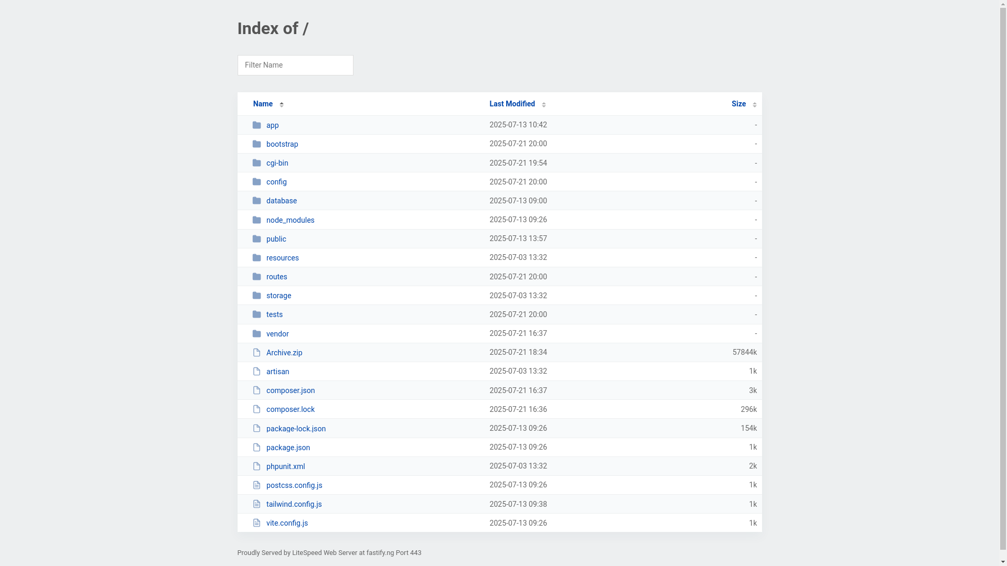The height and width of the screenshot is (566, 1007).
Task: Click the composer.json file icon
Action: pyautogui.click(x=256, y=390)
